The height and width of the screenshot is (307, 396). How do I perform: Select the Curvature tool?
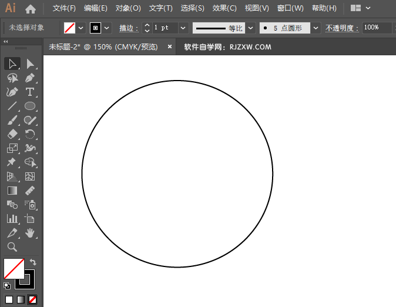12,92
